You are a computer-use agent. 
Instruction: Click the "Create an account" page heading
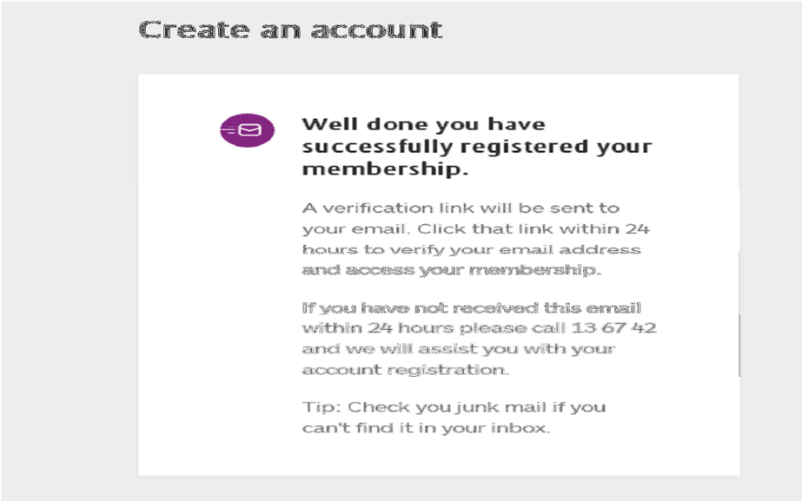pos(290,30)
